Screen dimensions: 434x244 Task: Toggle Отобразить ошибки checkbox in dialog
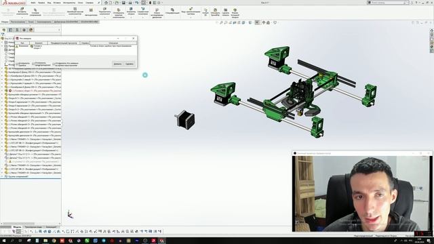click(17, 64)
